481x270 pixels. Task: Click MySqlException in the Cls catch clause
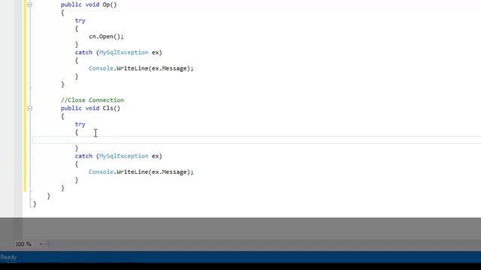[x=123, y=156]
